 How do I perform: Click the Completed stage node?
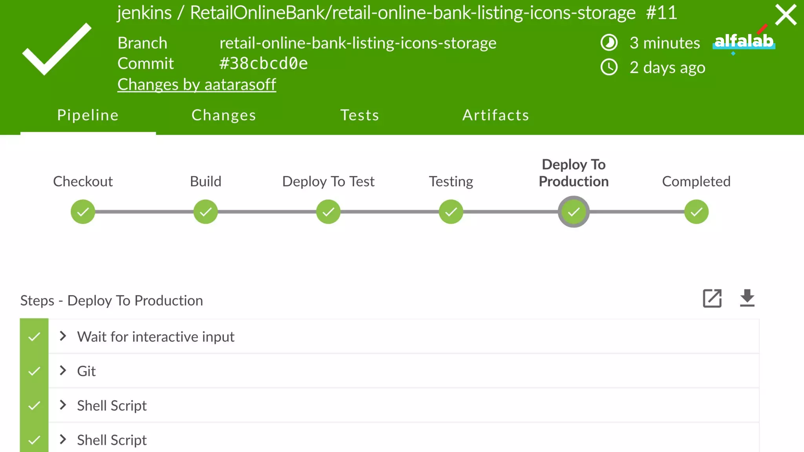pyautogui.click(x=696, y=212)
